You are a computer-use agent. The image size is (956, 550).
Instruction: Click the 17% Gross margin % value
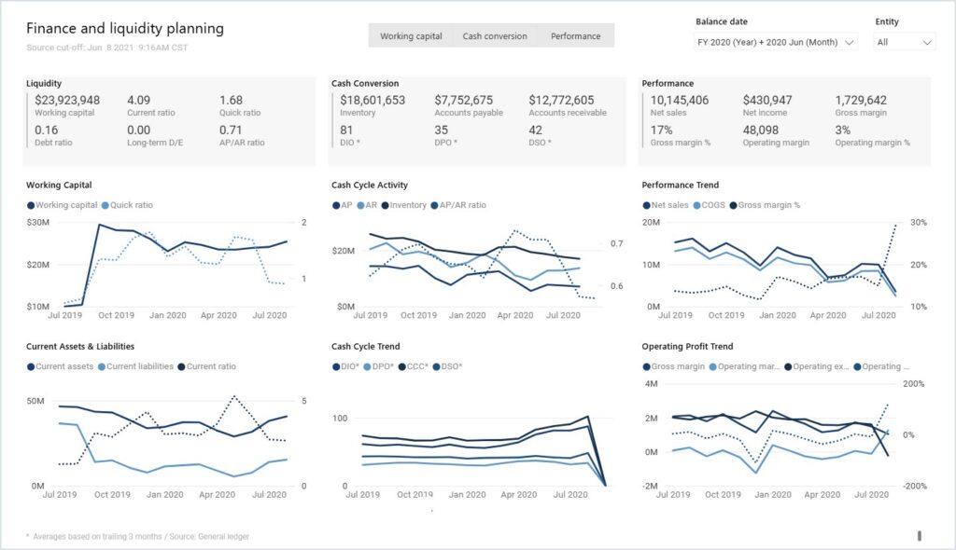click(662, 131)
